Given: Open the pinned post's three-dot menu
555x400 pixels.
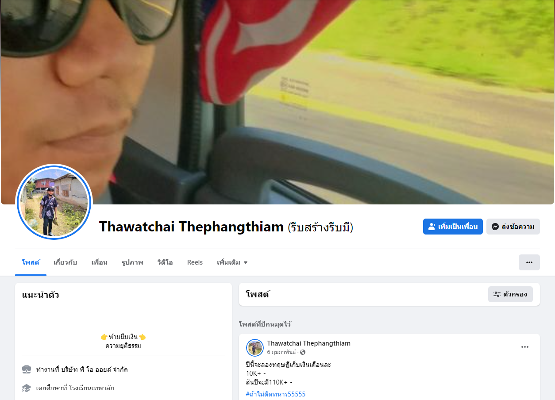Looking at the screenshot, I should 524,347.
